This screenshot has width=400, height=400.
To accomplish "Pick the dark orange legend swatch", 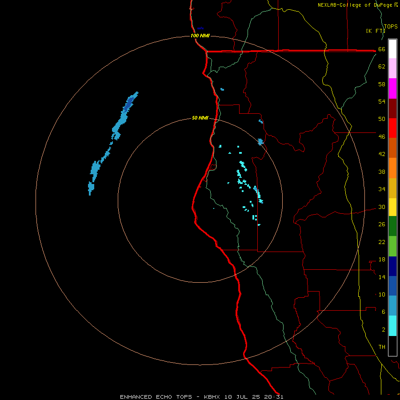I will tap(392, 148).
